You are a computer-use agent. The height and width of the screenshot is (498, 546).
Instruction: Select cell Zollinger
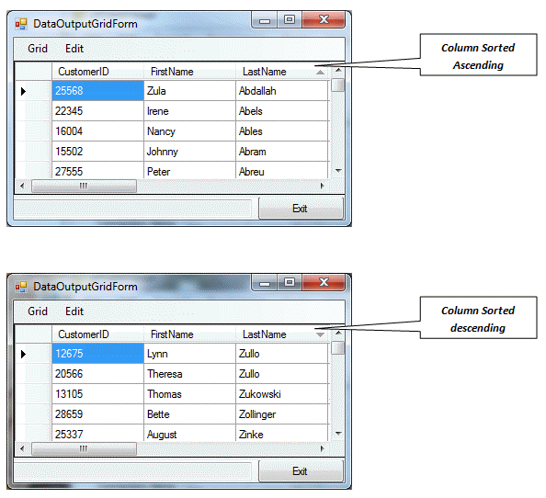282,414
